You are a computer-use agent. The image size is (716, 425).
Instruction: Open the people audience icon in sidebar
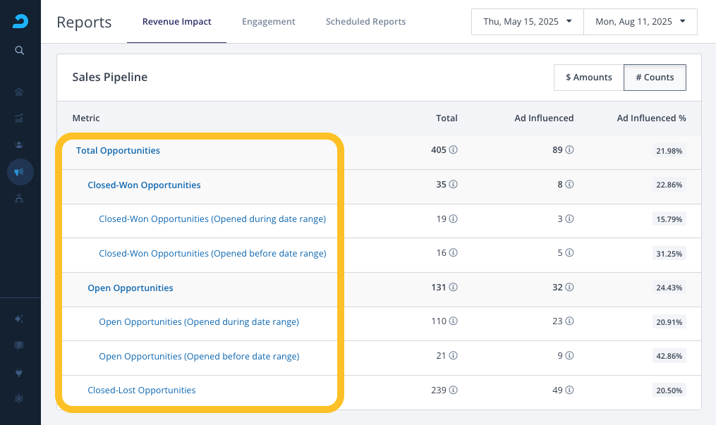tap(19, 145)
